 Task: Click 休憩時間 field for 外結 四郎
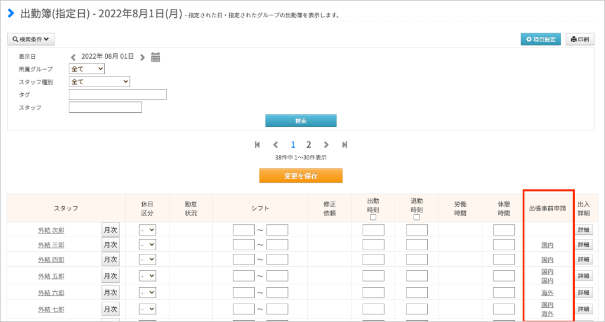504,260
